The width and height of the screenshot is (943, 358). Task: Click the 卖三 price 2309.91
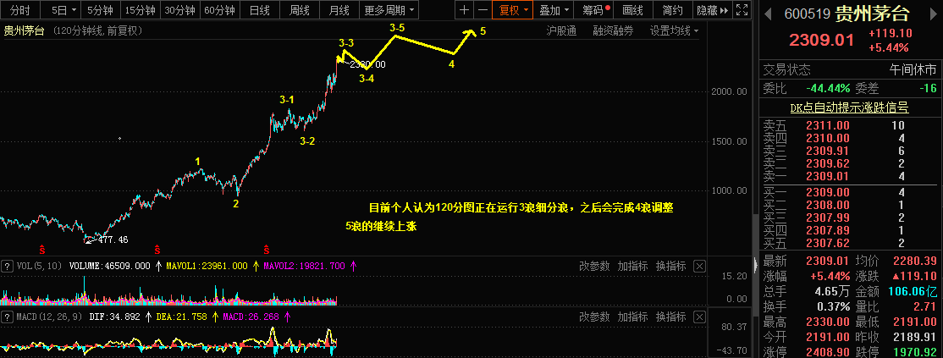tap(828, 151)
